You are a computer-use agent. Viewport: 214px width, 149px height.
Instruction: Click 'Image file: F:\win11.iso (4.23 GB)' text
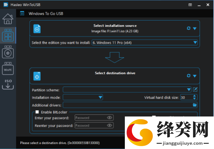click(x=115, y=31)
